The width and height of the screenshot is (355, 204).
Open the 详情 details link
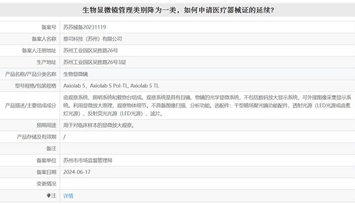click(x=68, y=196)
